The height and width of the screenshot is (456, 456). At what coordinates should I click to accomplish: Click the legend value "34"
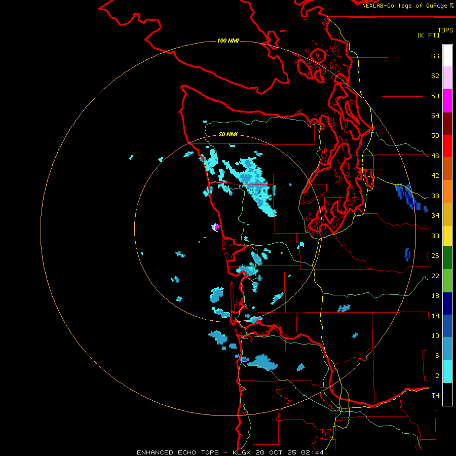click(435, 216)
